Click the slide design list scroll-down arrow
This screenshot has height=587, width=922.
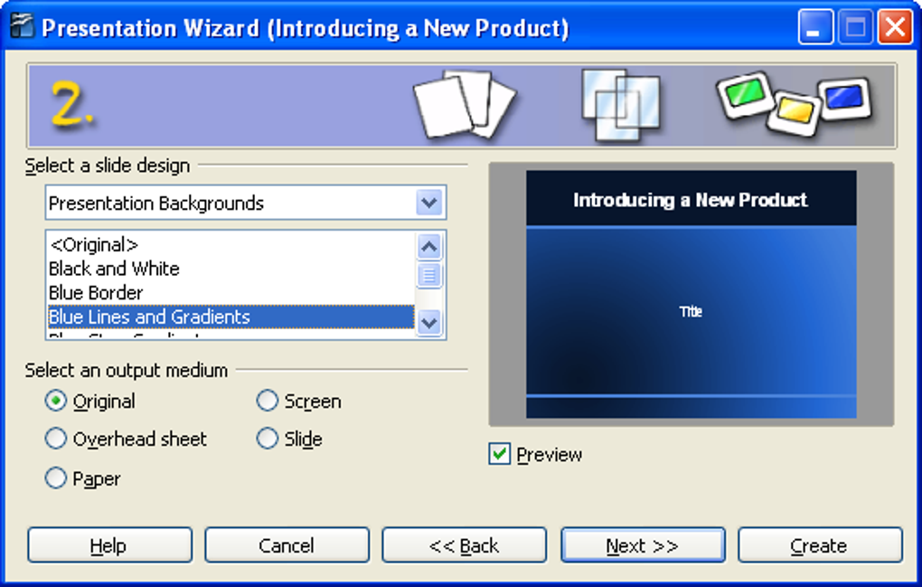(x=429, y=322)
